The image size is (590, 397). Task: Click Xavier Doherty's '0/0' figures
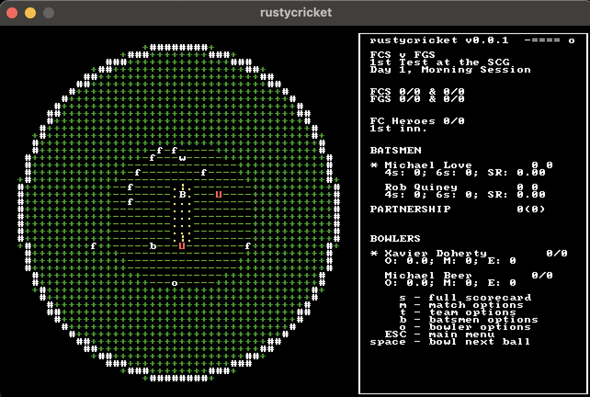pos(557,254)
